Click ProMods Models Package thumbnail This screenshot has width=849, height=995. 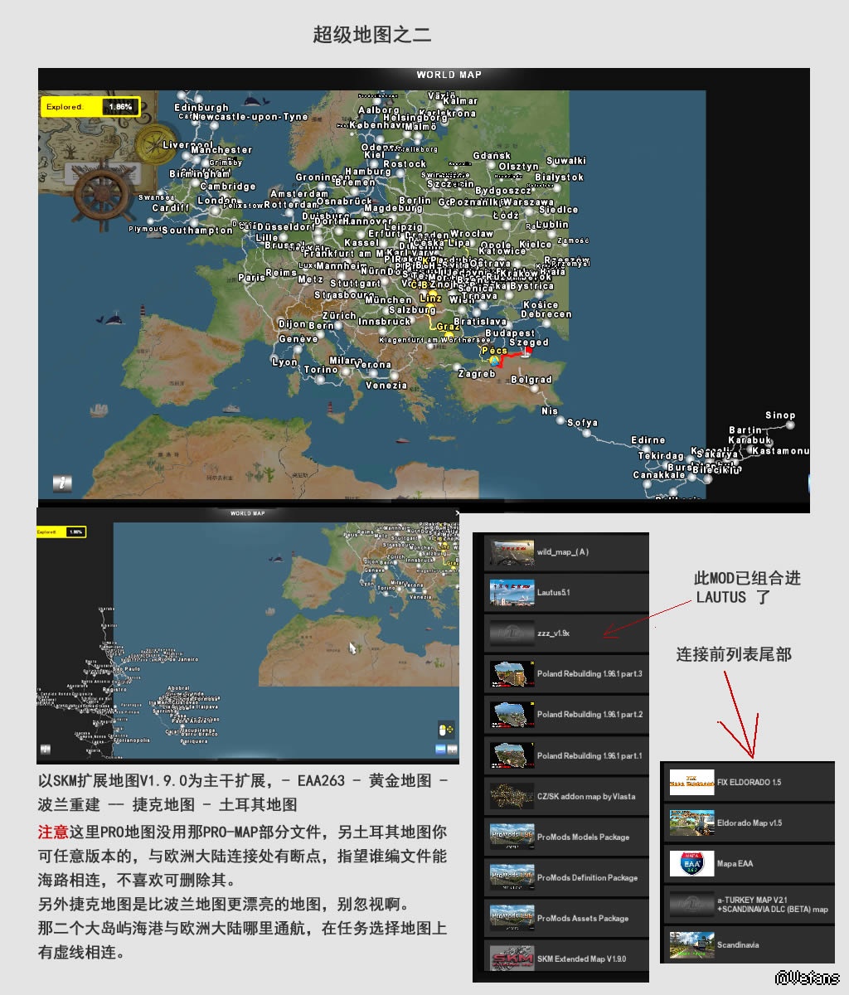512,837
